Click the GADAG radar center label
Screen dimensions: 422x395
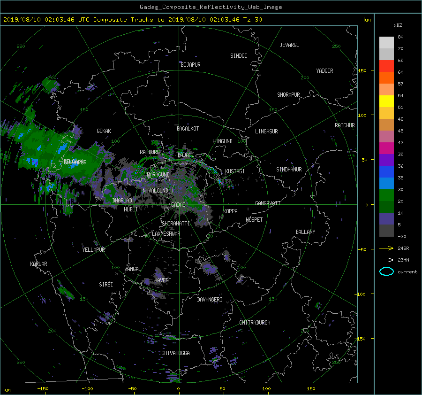point(178,205)
